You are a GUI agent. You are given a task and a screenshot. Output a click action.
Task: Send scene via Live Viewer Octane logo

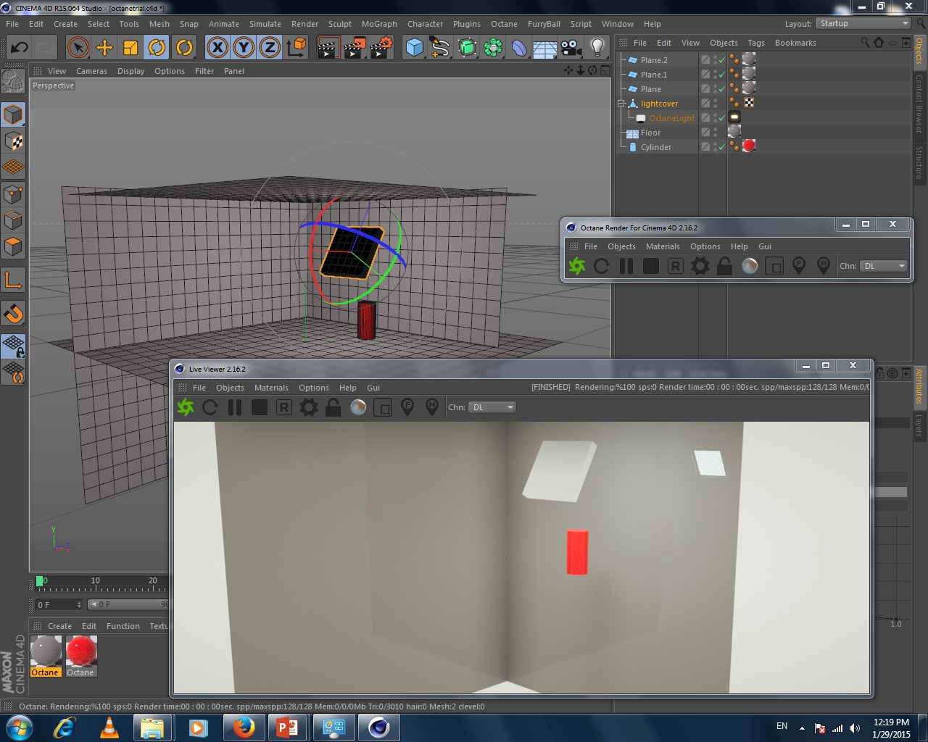[186, 408]
